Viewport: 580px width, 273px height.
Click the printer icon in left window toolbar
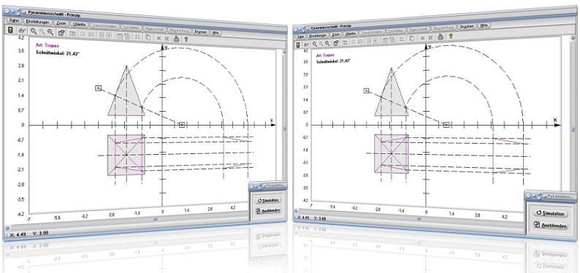click(177, 38)
